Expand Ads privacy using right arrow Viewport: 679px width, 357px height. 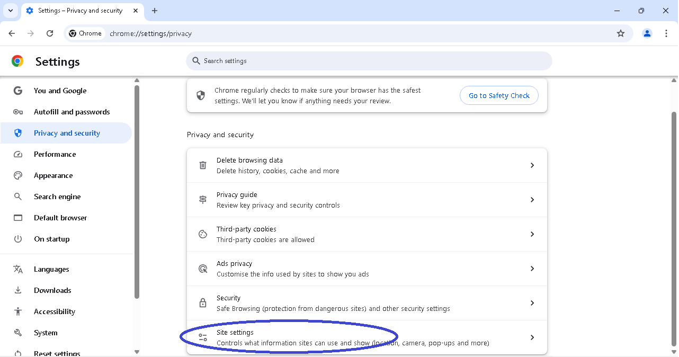point(532,269)
